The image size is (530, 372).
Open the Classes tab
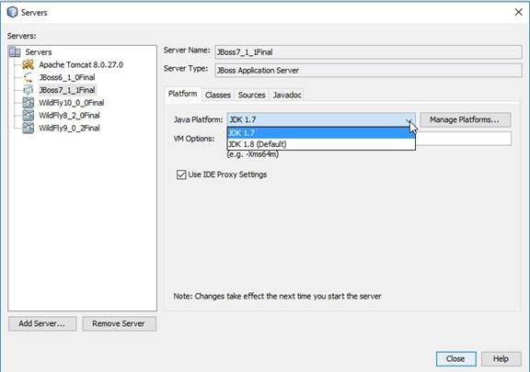[218, 95]
